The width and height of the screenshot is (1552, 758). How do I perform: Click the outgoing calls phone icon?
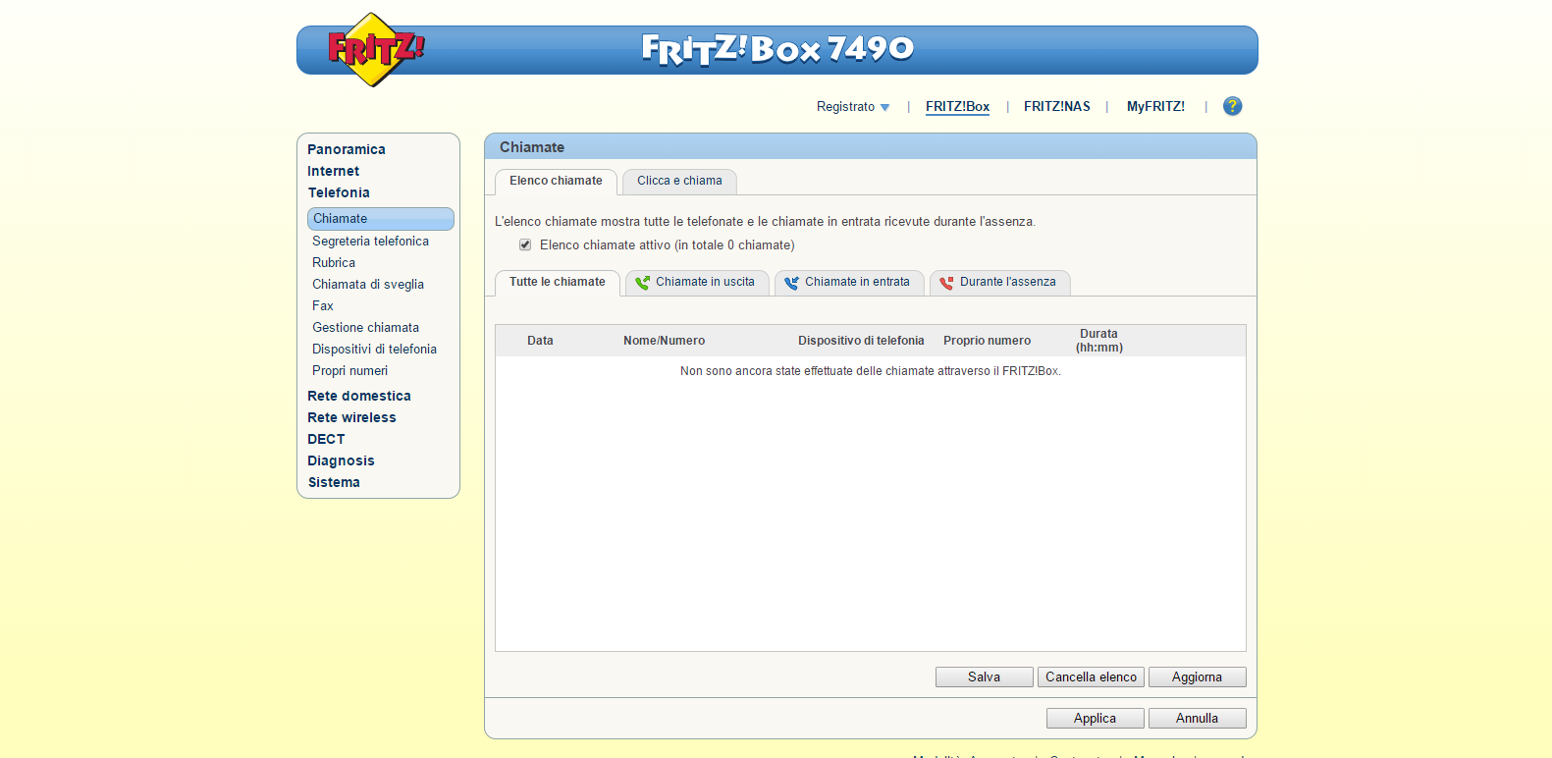pyautogui.click(x=642, y=283)
